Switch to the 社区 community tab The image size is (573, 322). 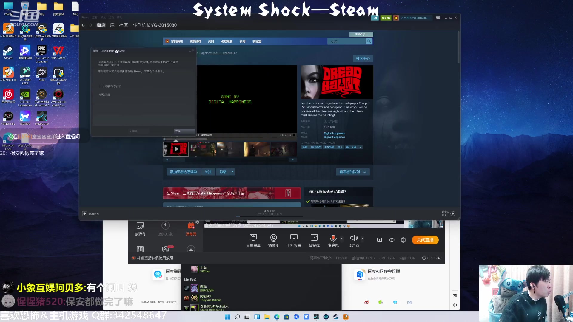(x=123, y=25)
